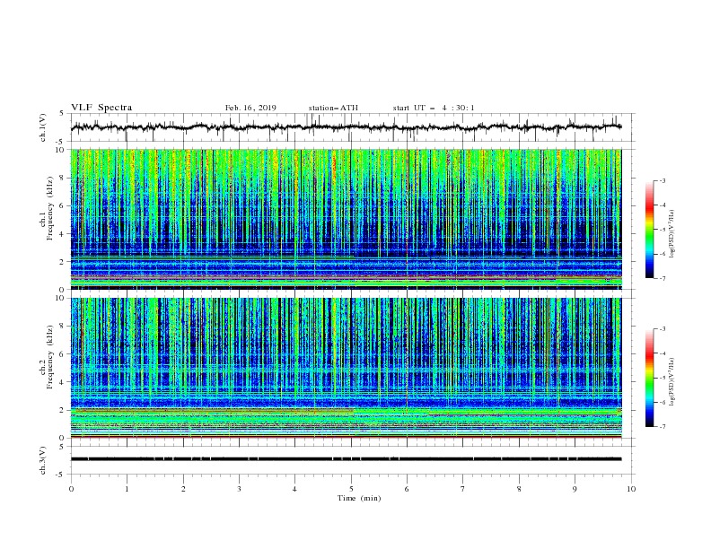Click the "-3" tick on ch.1 colorbar
Image resolution: width=711 pixels, height=549 pixels.
(x=662, y=180)
